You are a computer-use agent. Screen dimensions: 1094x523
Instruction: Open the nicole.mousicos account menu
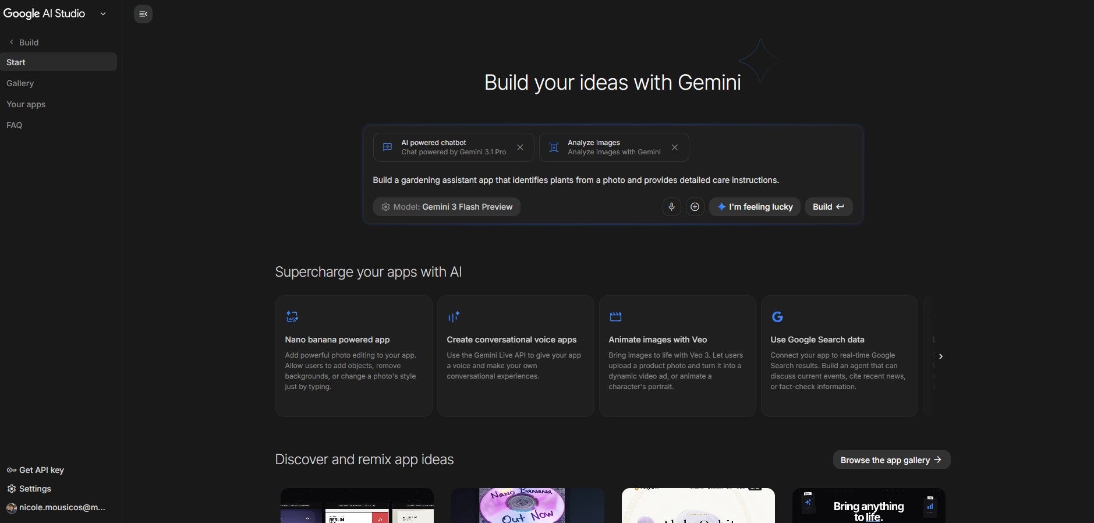click(x=56, y=507)
